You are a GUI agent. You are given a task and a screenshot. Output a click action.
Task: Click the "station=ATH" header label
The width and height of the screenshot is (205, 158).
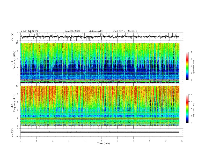(x=96, y=31)
